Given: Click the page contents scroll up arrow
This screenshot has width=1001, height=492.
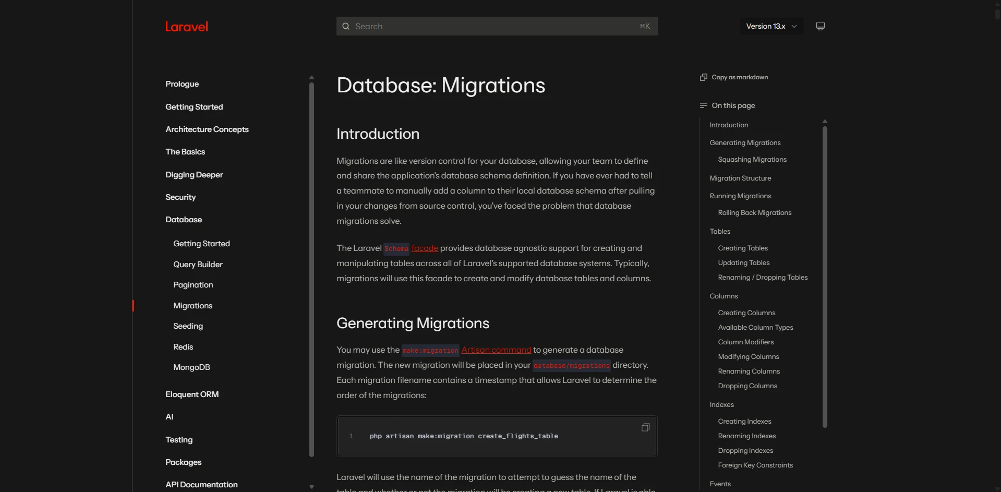Looking at the screenshot, I should coord(825,122).
